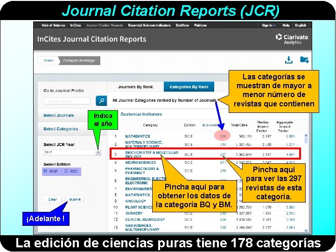Image resolution: width=336 pixels, height=252 pixels.
Task: Open Biochemistry & Molecular Biology category
Action: 152,154
